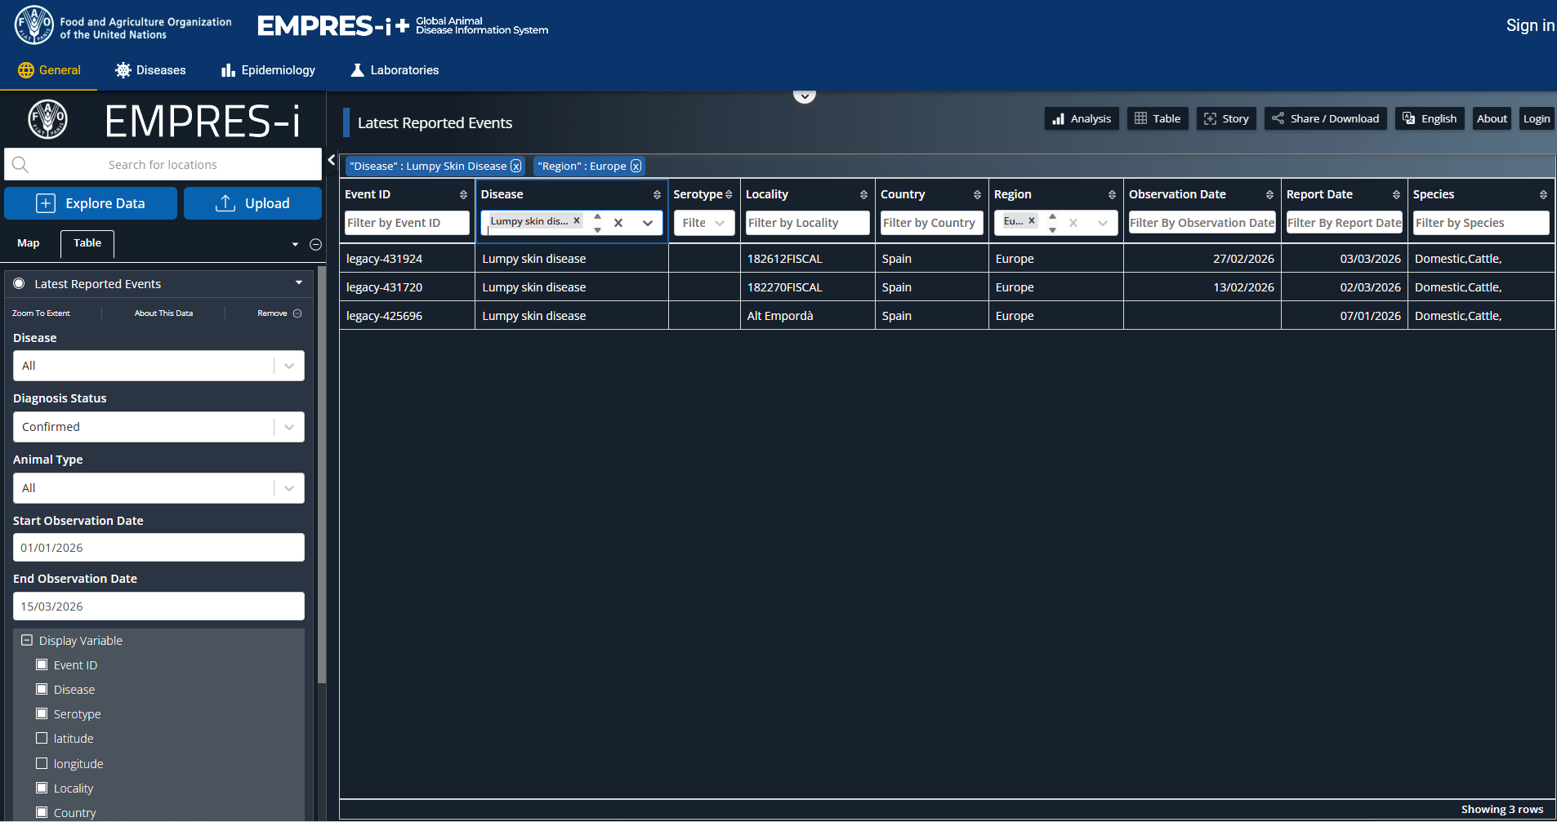Click the Filter By Report Date field
Screen dimensions: 1557x822
pyautogui.click(x=1345, y=223)
